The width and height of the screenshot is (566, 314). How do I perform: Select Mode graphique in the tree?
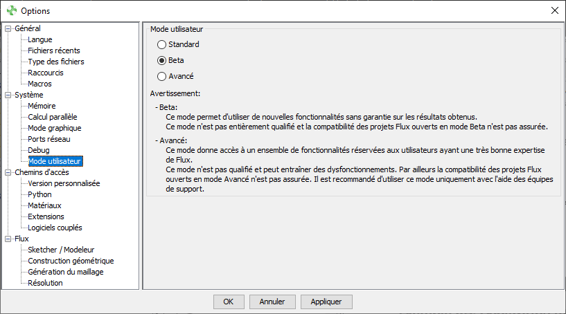pyautogui.click(x=54, y=128)
